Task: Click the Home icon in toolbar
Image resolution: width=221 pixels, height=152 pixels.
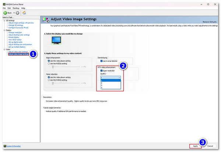Action: (x=24, y=13)
